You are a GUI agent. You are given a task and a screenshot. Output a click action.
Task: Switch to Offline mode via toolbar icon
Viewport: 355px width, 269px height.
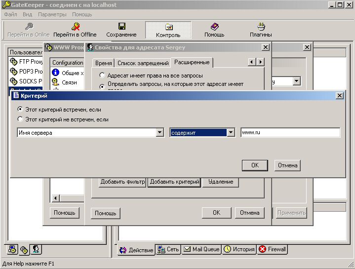[76, 27]
